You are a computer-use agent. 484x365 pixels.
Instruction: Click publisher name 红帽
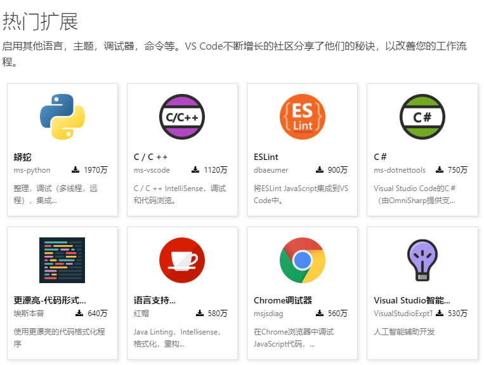(141, 314)
